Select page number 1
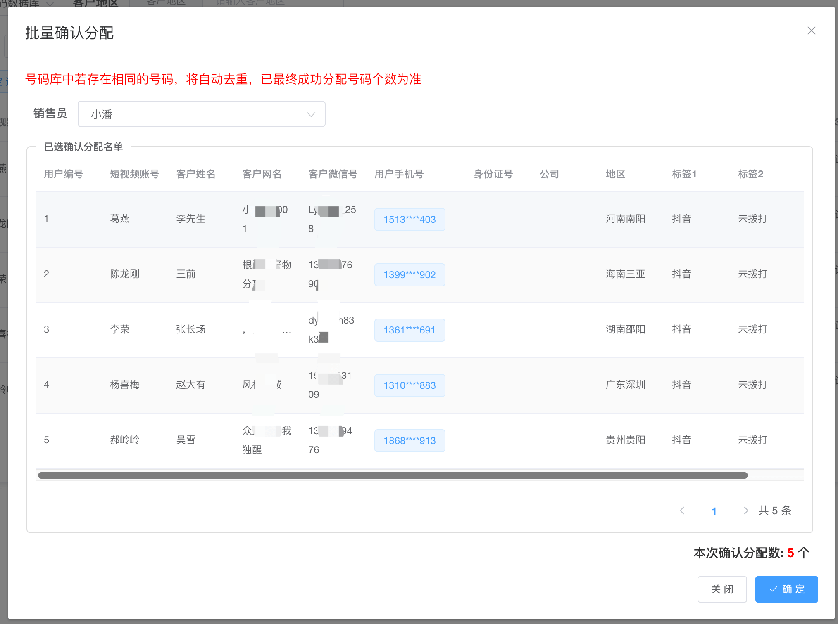Screen dimensions: 838x624 [x=714, y=511]
